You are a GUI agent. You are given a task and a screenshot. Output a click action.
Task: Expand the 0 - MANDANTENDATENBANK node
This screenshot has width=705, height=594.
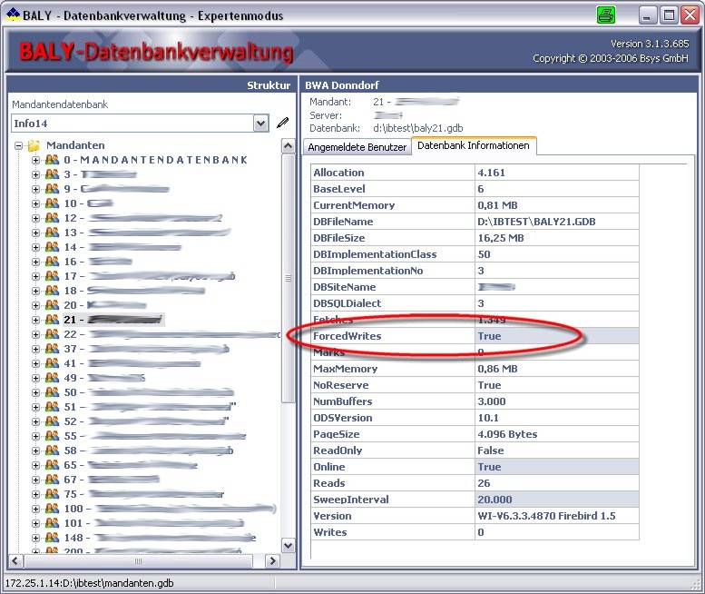click(x=35, y=160)
